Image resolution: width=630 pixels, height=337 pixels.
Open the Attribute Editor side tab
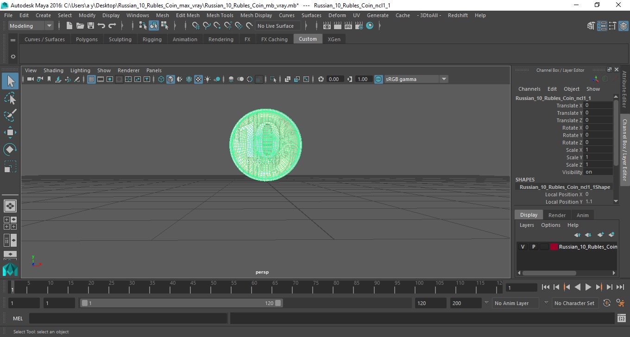point(624,89)
